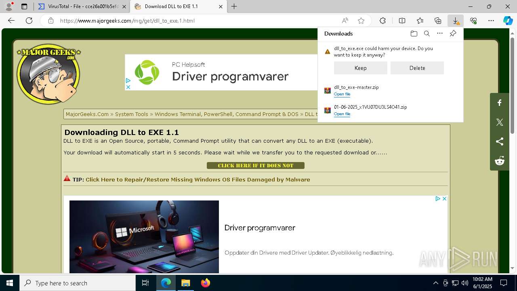This screenshot has width=517, height=291.
Task: Open the generic share icon
Action: [500, 141]
